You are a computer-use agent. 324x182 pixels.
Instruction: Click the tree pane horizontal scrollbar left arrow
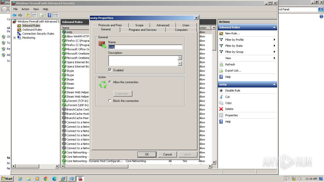(14, 166)
